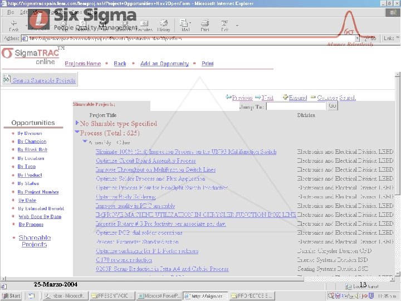Image resolution: width=401 pixels, height=301 pixels.
Task: Collapse the Assembly - Other subcategory
Action: coord(85,141)
